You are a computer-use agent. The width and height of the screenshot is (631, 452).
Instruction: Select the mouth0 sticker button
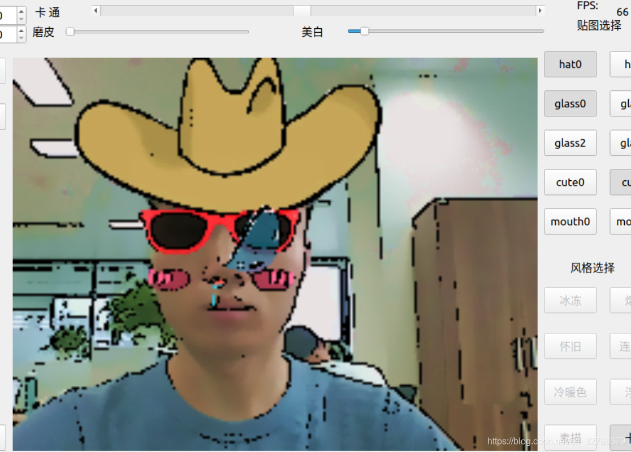(570, 221)
